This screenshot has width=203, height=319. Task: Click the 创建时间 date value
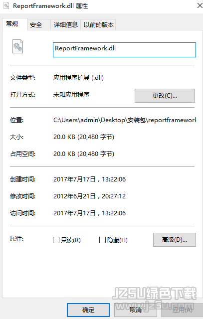click(x=89, y=179)
